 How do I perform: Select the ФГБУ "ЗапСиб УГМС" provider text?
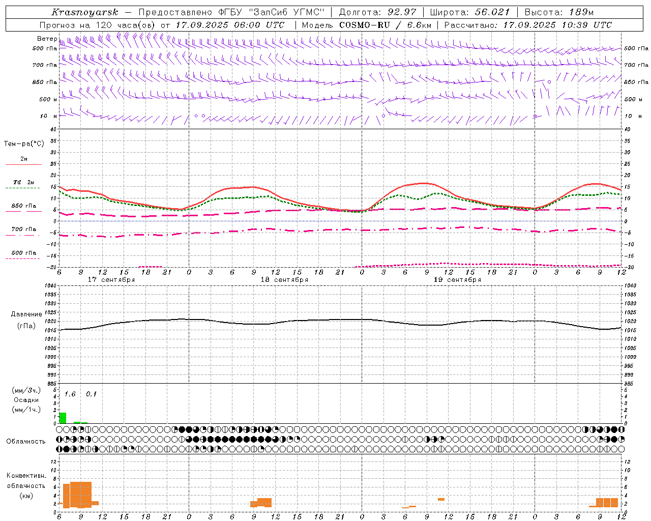(x=275, y=12)
